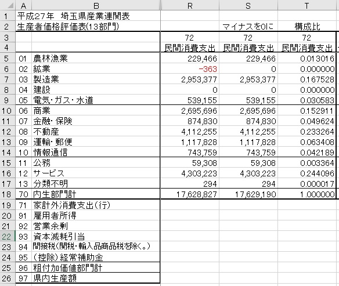Click cell 生産者価格評価表(13部門)
The image size is (339, 286).
[x=68, y=26]
